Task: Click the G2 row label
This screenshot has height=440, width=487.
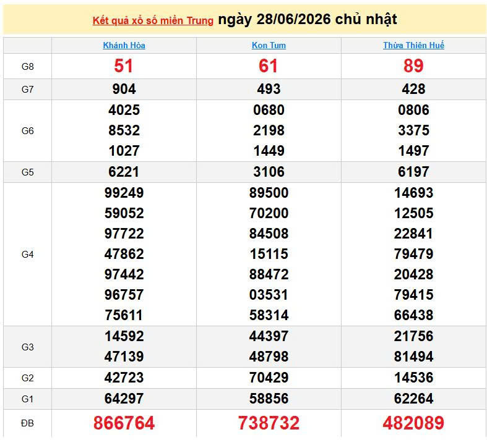Action: click(28, 378)
